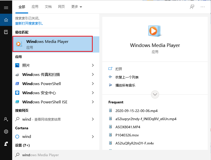The width and height of the screenshot is (211, 160).
Task: Click the Windows PowerShell ISE icon
Action: (x=17, y=102)
